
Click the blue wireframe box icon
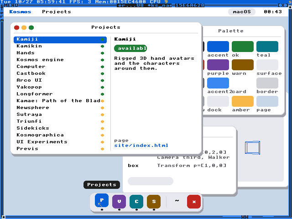[252, 148]
